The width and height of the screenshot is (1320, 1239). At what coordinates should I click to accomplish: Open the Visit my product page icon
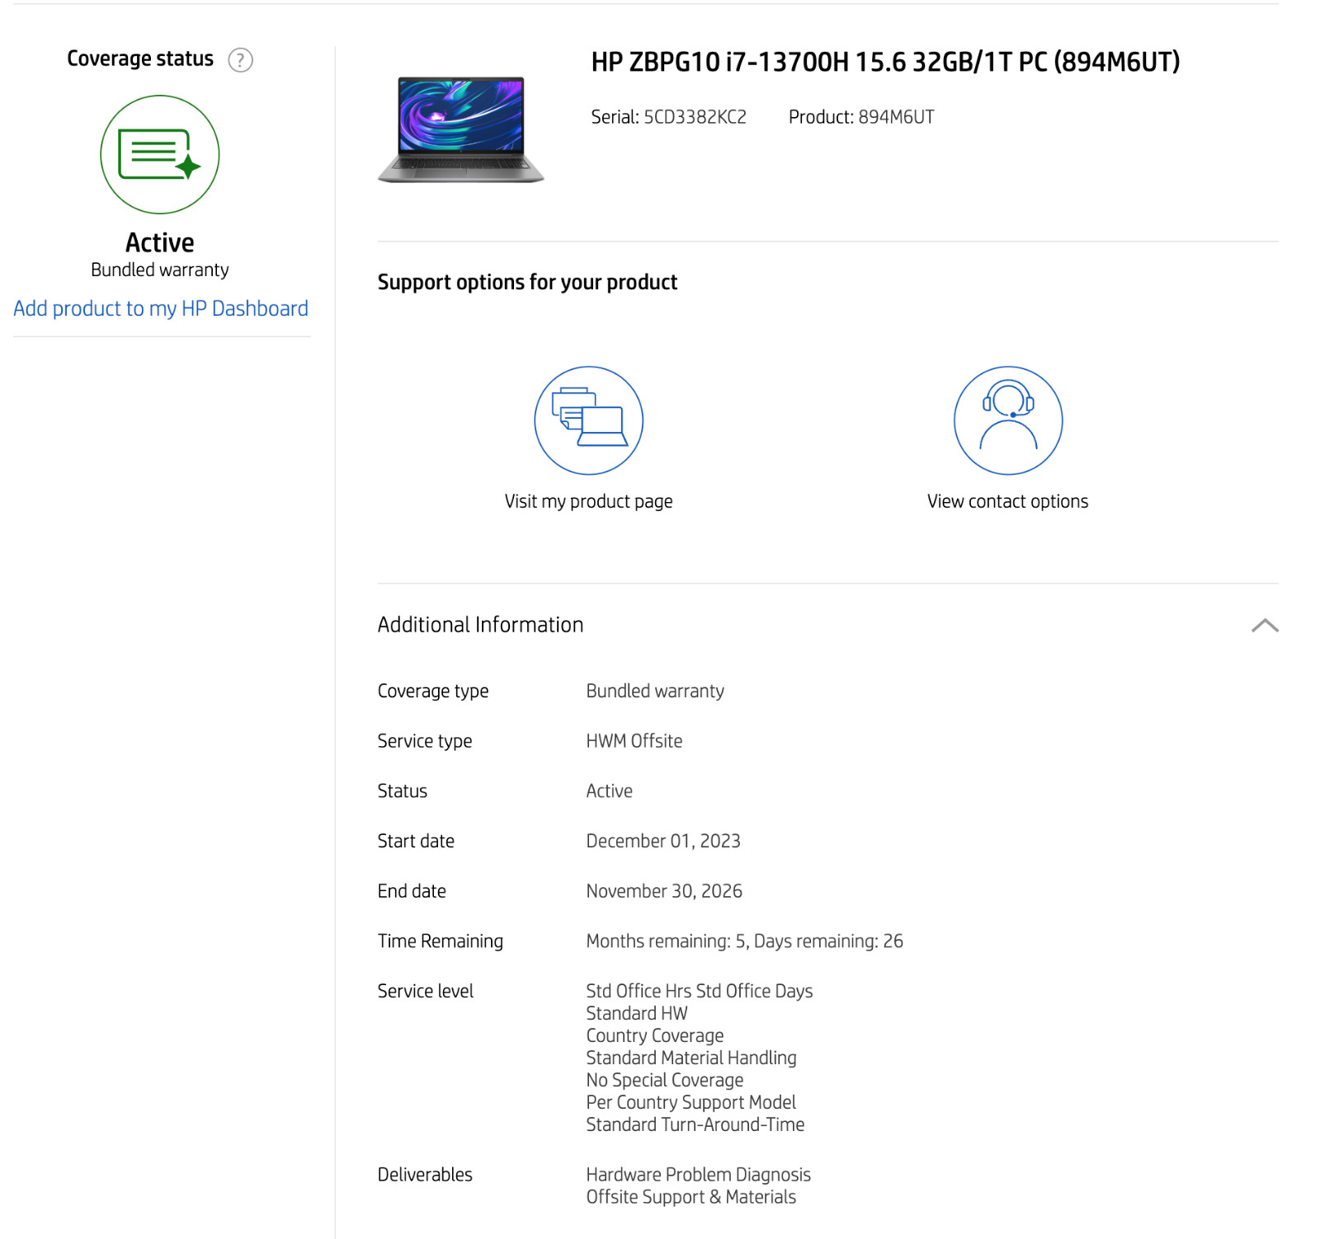(588, 420)
